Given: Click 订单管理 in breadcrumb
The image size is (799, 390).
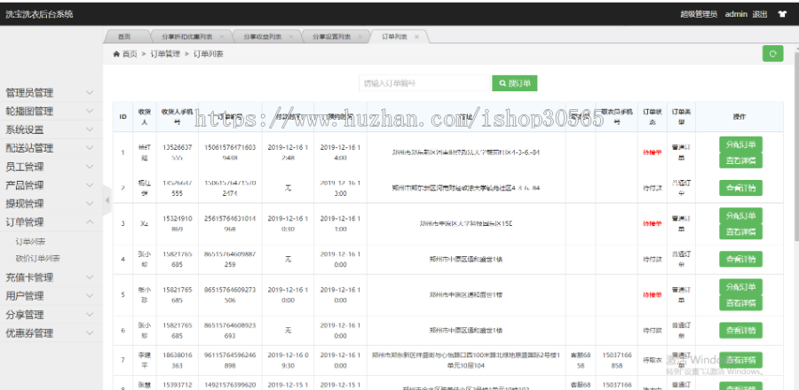Looking at the screenshot, I should pyautogui.click(x=165, y=54).
